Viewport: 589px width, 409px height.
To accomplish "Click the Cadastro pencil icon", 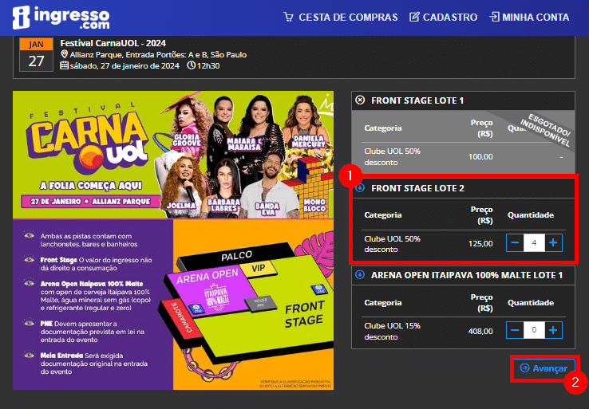I will tap(414, 17).
